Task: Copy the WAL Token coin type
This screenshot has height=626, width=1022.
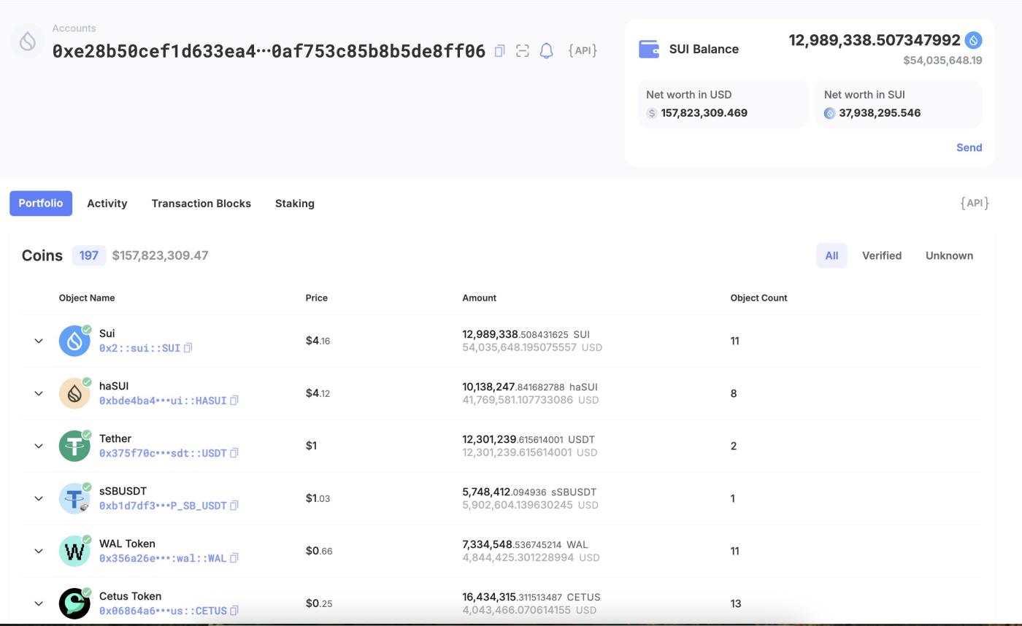Action: [234, 558]
